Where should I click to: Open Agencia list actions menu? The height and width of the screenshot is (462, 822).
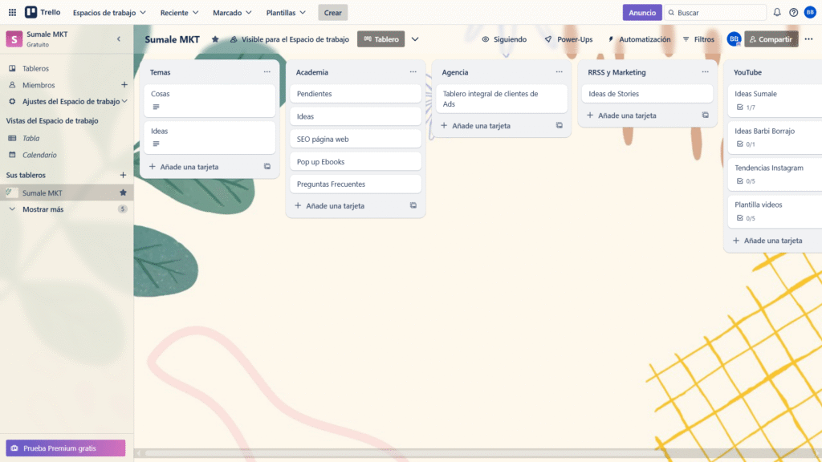click(559, 71)
